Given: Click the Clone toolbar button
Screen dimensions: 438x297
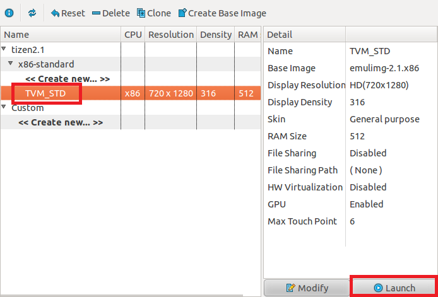Looking at the screenshot, I should tap(154, 13).
